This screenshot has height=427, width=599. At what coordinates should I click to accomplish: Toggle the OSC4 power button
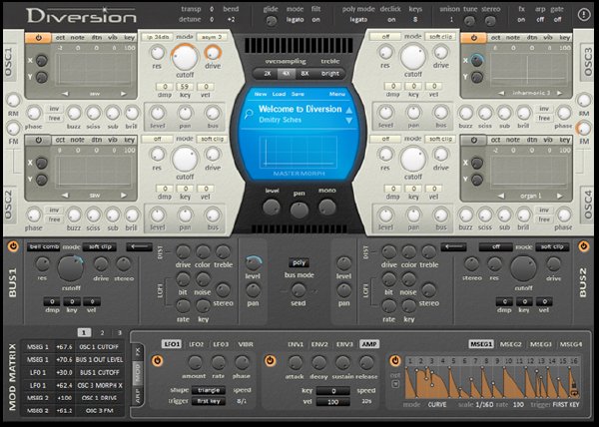pyautogui.click(x=473, y=140)
